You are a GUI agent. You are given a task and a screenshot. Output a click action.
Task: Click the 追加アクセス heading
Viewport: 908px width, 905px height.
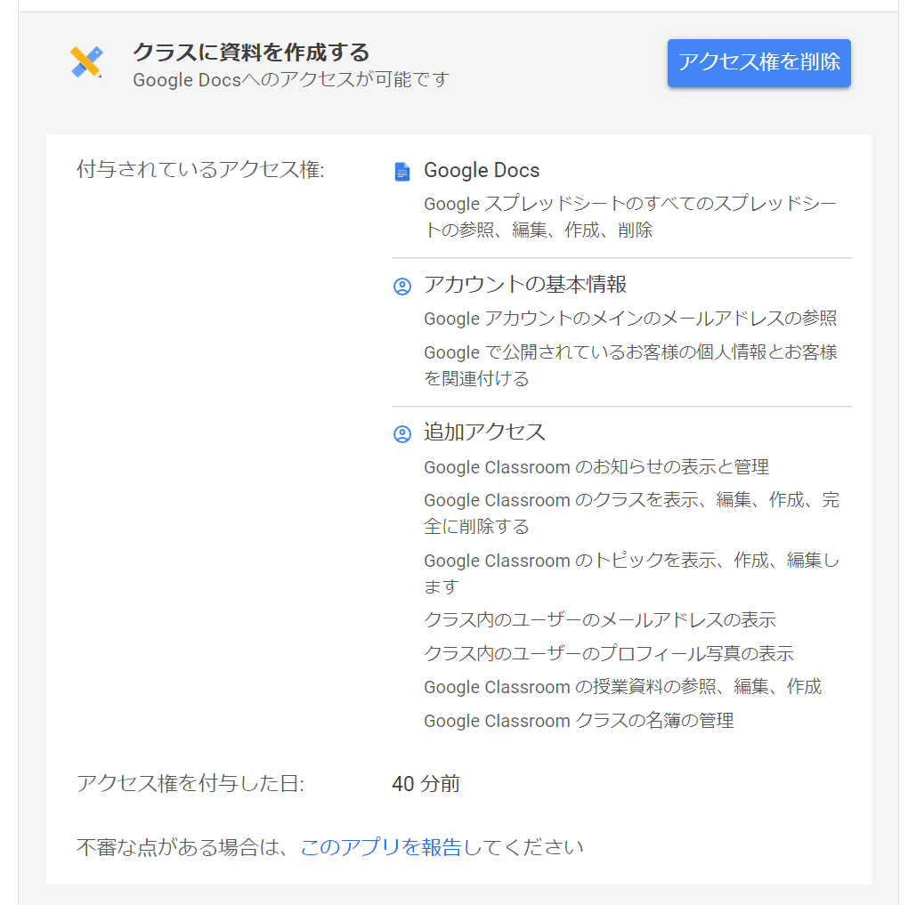pyautogui.click(x=484, y=432)
